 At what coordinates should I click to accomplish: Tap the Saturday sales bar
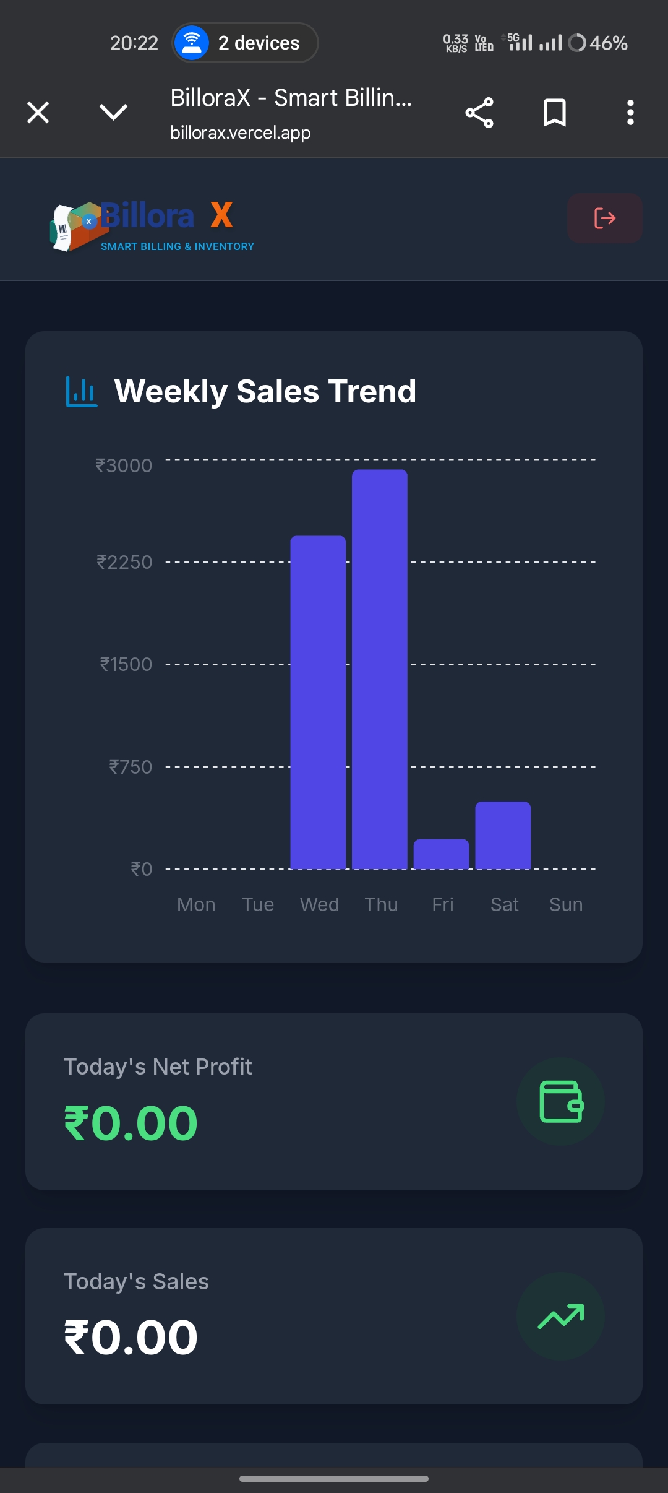point(503,835)
